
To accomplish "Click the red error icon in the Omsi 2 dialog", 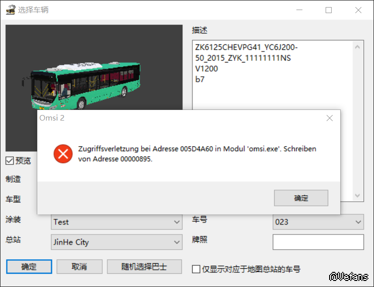I will point(63,154).
